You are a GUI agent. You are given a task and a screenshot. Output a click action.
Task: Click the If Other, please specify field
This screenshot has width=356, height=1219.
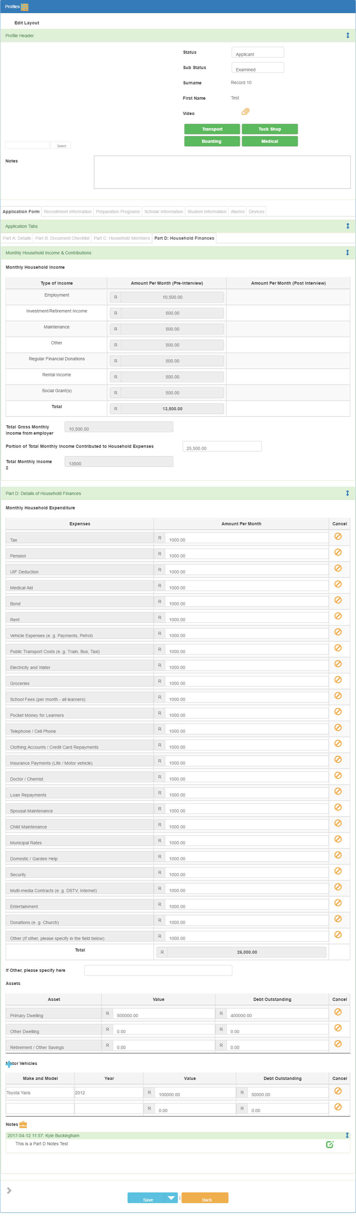[x=158, y=970]
